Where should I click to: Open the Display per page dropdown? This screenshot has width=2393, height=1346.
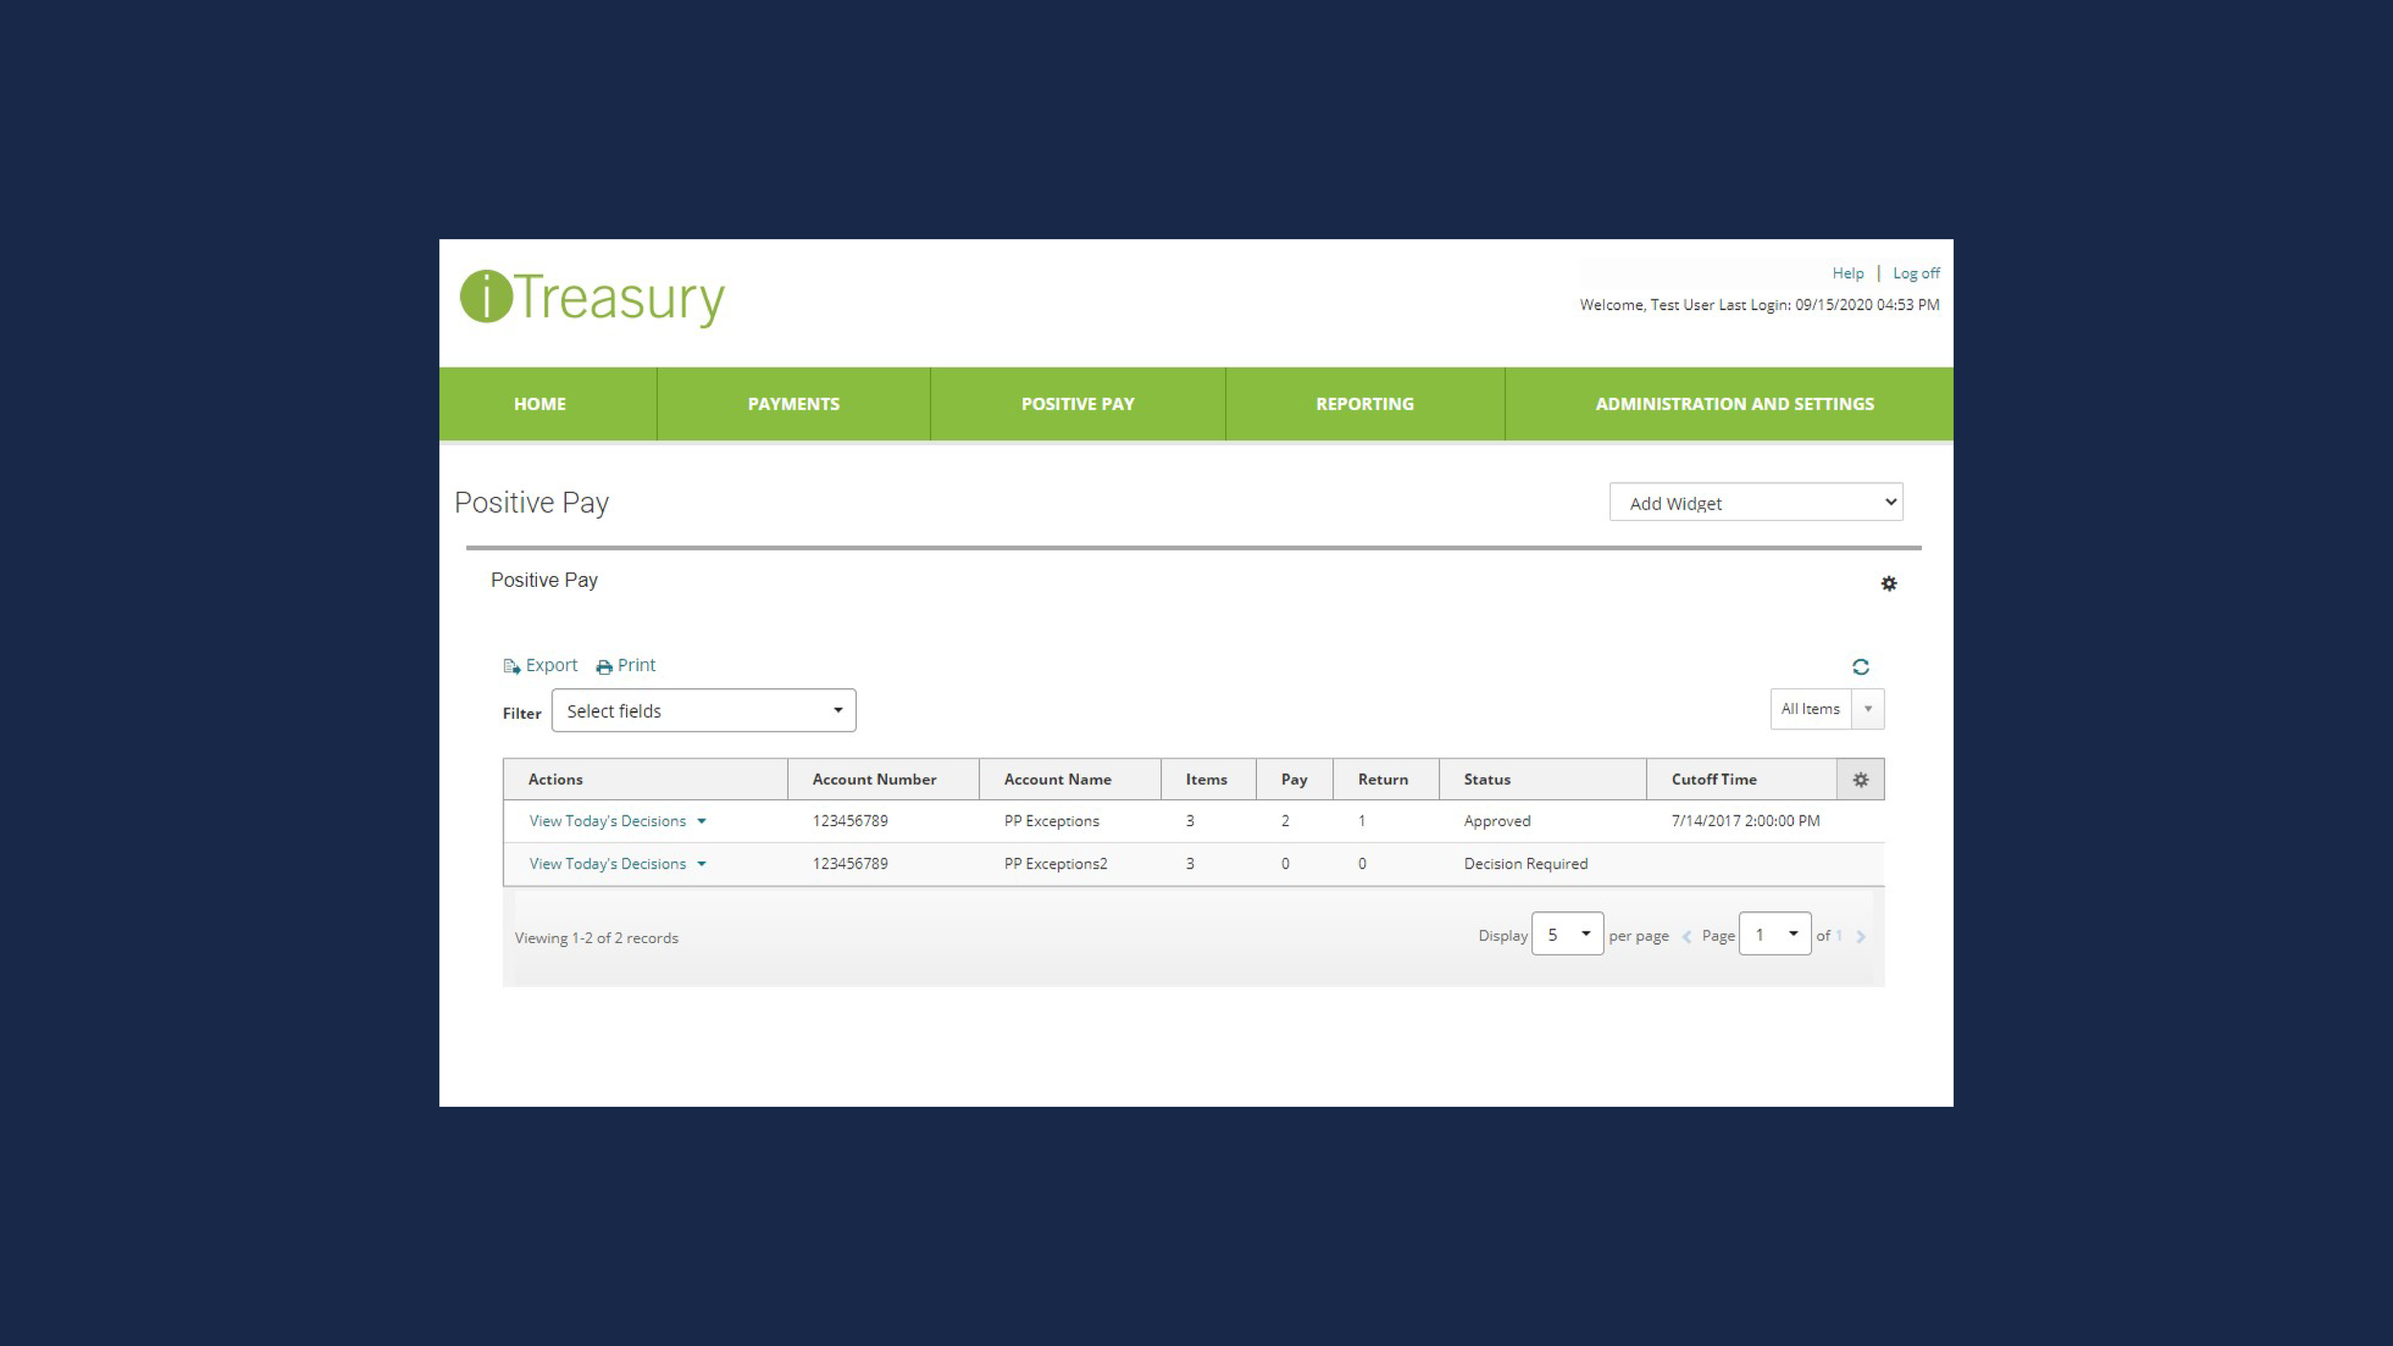point(1567,934)
